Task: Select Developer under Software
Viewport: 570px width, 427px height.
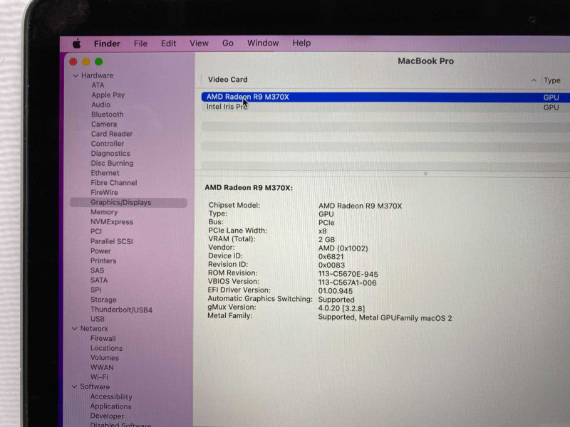Action: (107, 416)
